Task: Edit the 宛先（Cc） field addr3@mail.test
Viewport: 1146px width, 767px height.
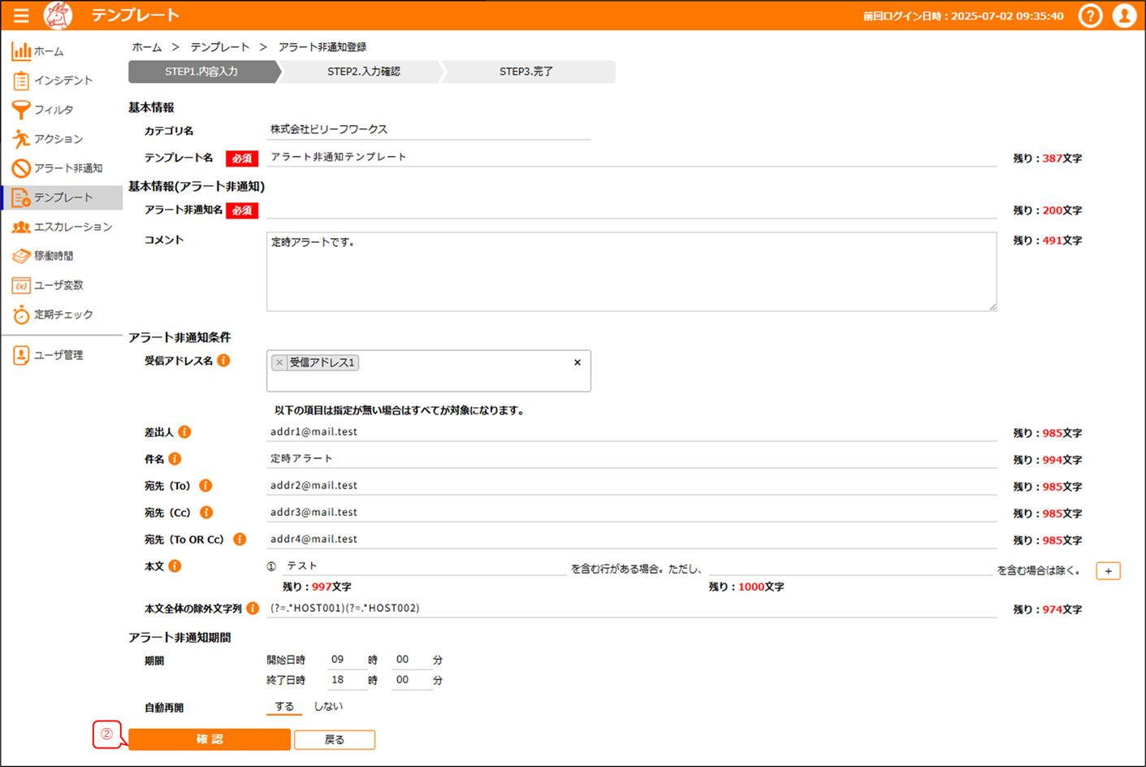Action: pos(632,512)
